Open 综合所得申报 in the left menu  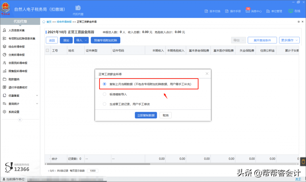[x=17, y=47]
